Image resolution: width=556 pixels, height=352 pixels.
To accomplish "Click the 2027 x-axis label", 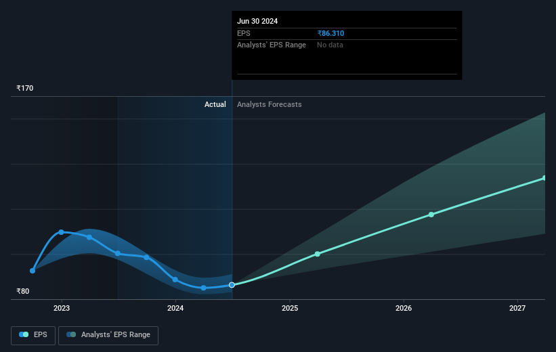I will click(x=517, y=309).
